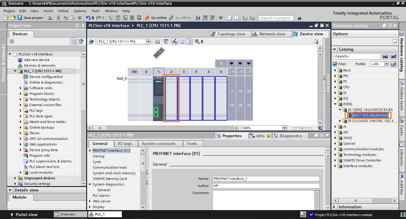Expand the Information section in catalog pane
Image resolution: width=406 pixels, height=219 pixels.
pos(335,207)
